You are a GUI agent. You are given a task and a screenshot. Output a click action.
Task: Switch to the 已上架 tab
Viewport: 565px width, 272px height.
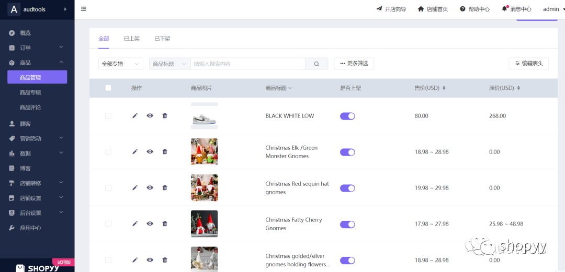point(132,39)
